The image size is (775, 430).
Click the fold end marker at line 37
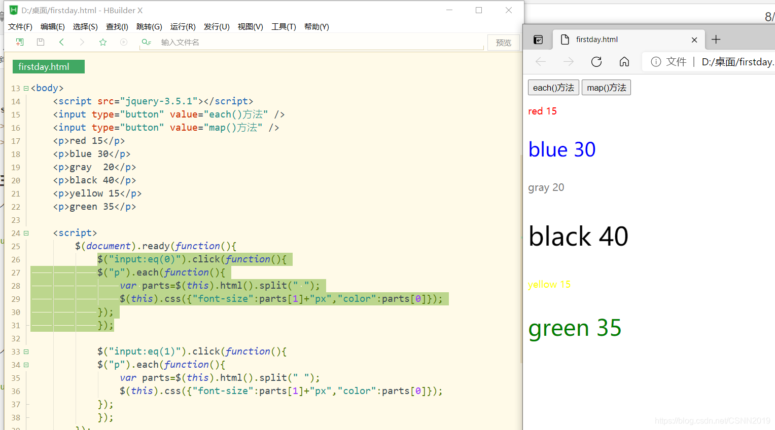pos(27,404)
